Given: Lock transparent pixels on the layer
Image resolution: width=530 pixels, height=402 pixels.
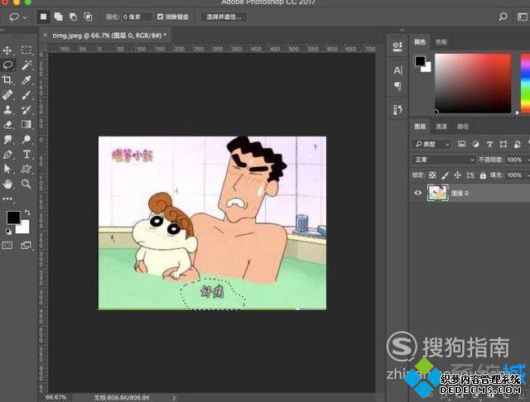Looking at the screenshot, I should pyautogui.click(x=432, y=175).
